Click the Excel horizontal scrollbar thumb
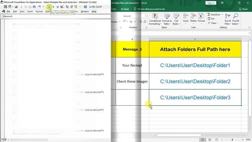 (179, 135)
